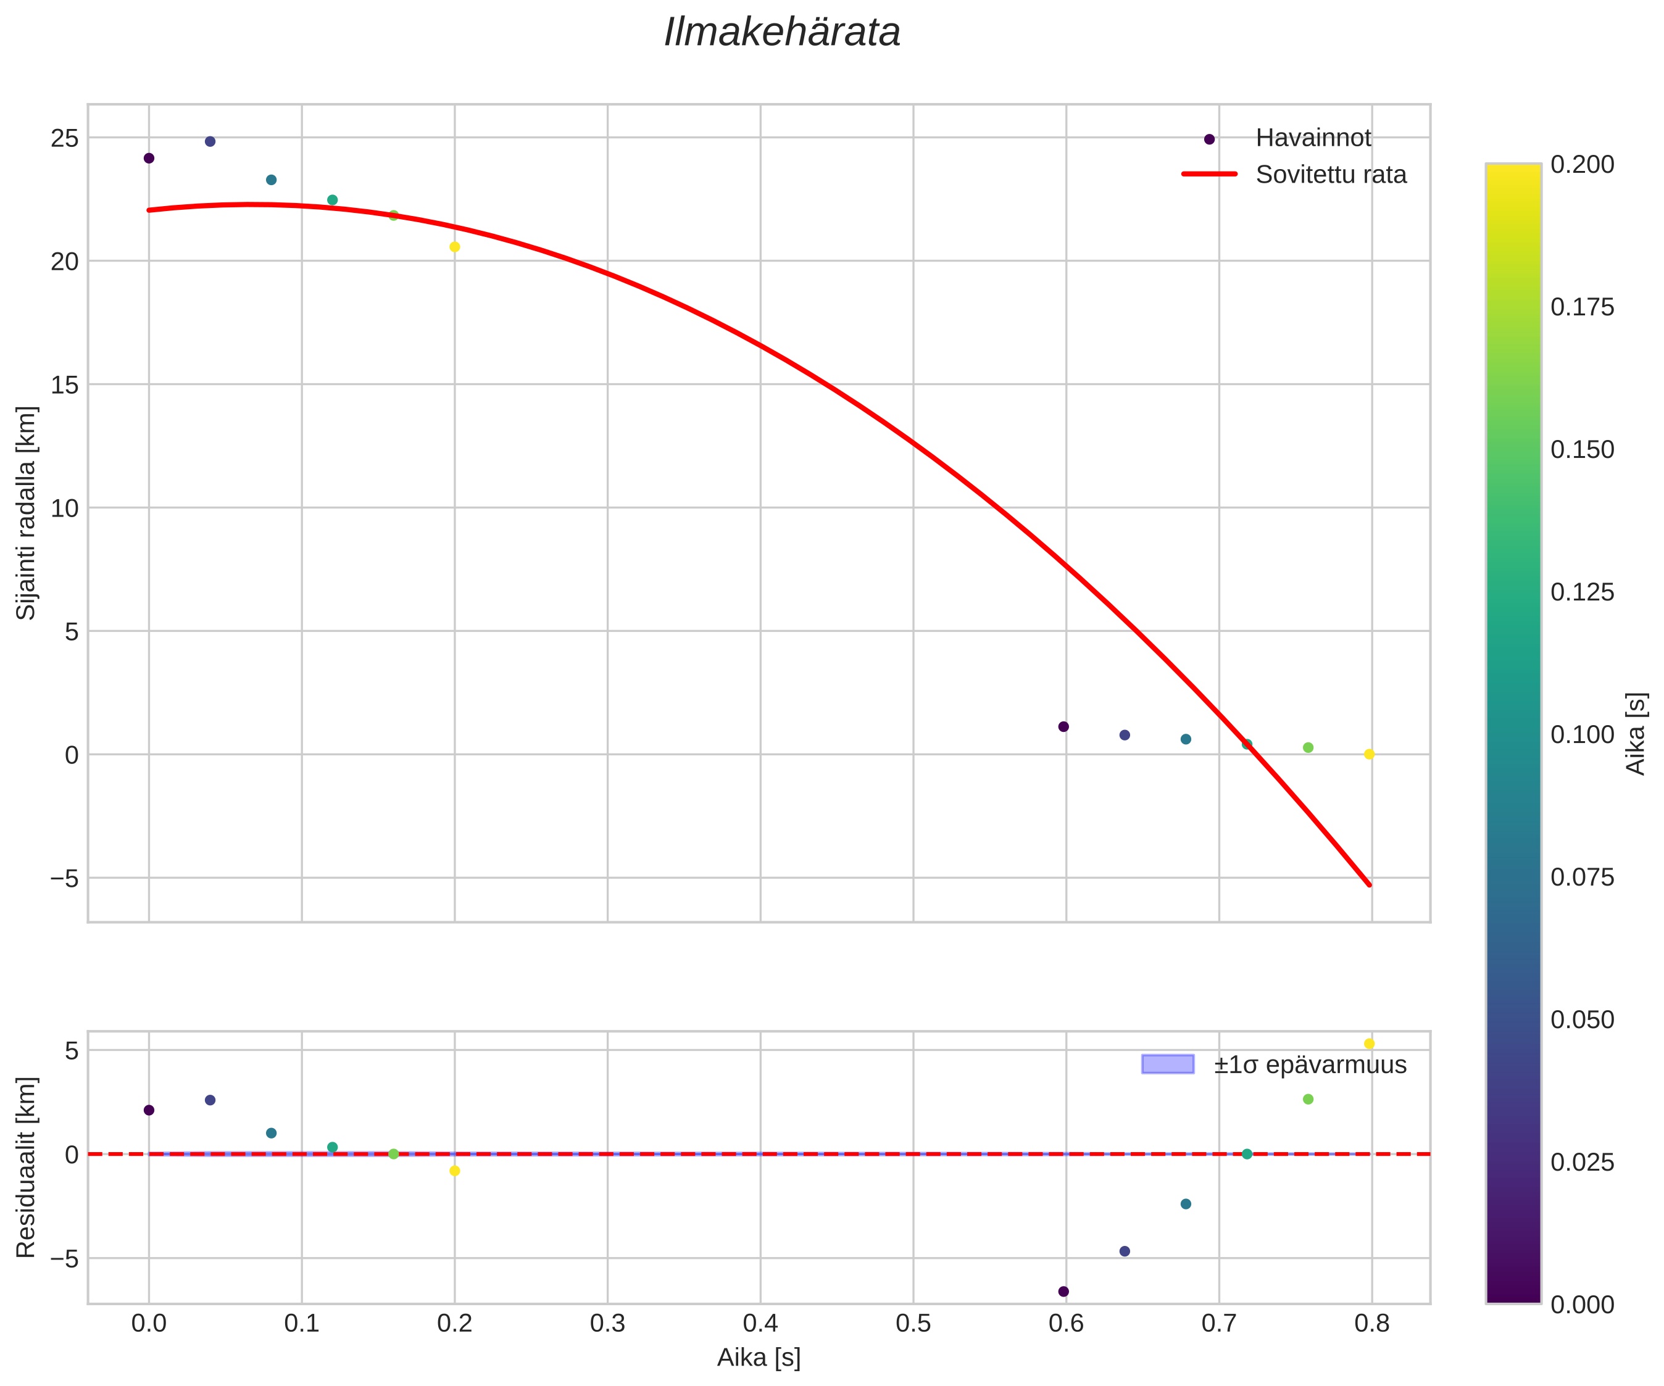Click the residual plot y-tick label 5
The image size is (1664, 1386).
(72, 1051)
